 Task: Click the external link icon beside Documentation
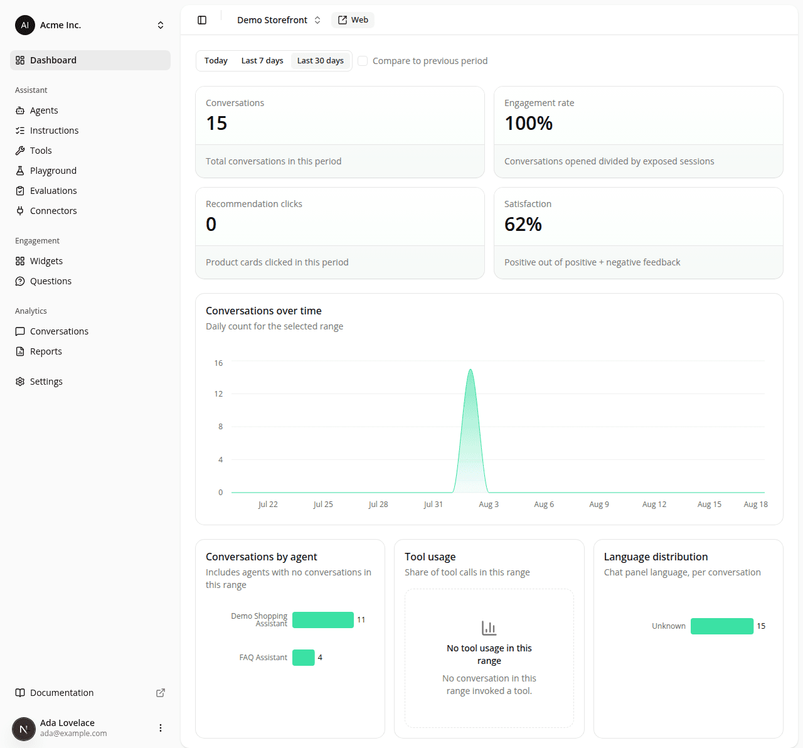tap(161, 693)
